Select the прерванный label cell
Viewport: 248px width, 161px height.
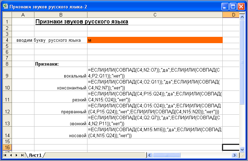pyautogui.click(x=61, y=109)
